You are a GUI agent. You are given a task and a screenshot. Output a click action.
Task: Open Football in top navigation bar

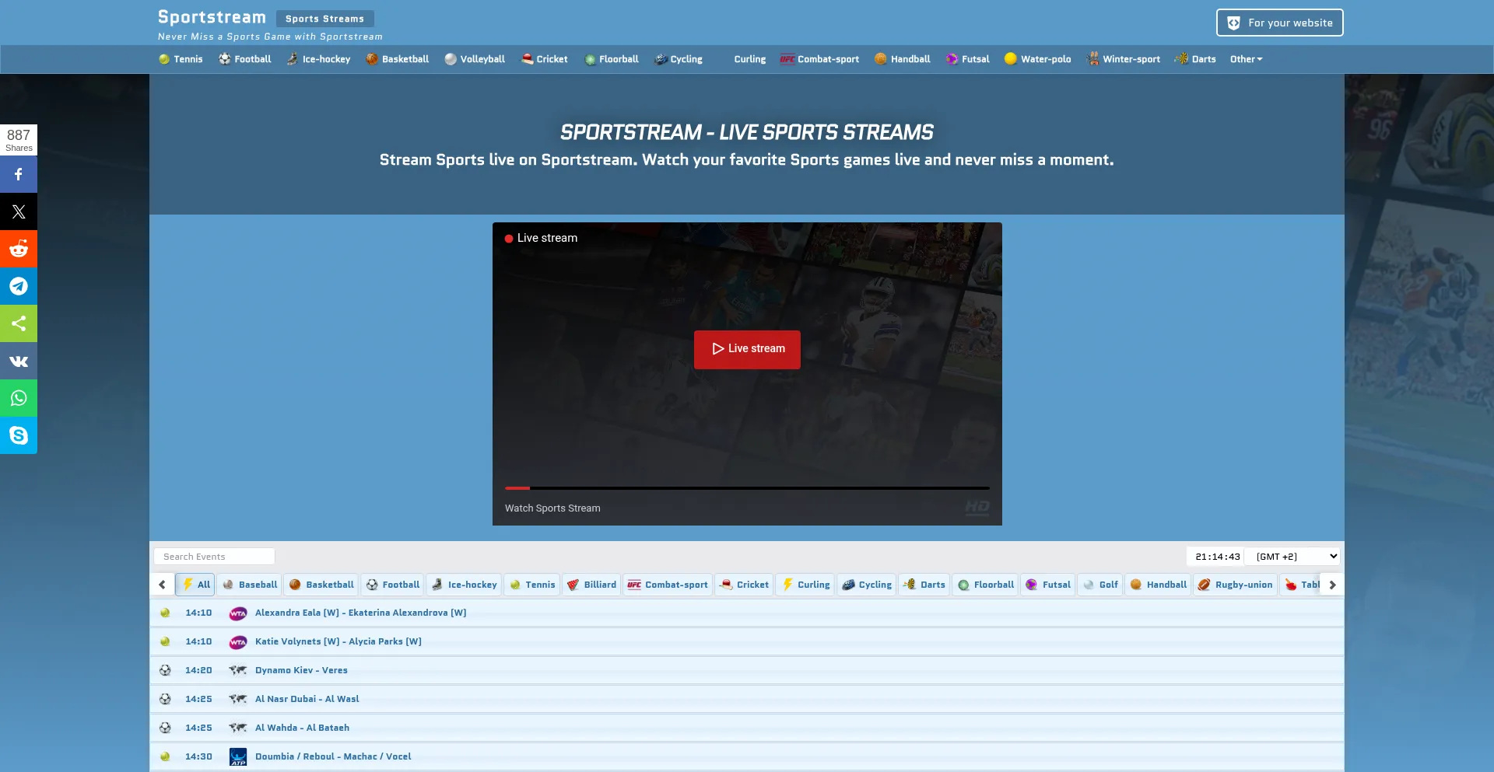pyautogui.click(x=245, y=59)
